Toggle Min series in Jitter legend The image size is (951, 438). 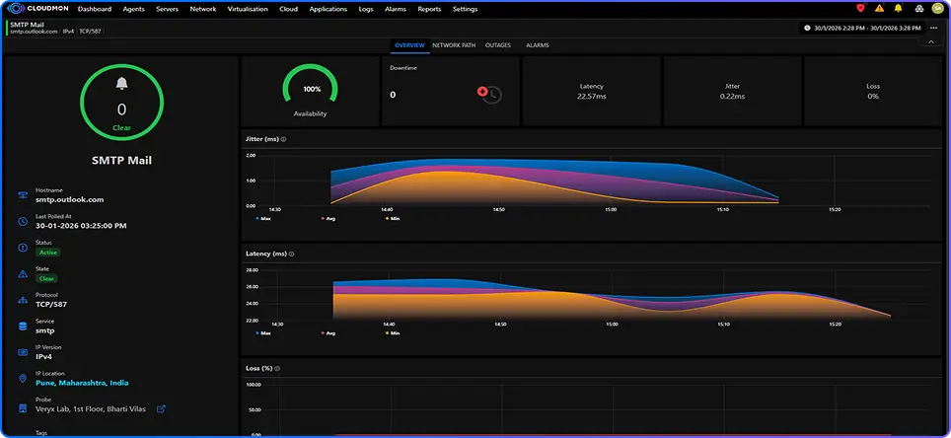point(393,218)
